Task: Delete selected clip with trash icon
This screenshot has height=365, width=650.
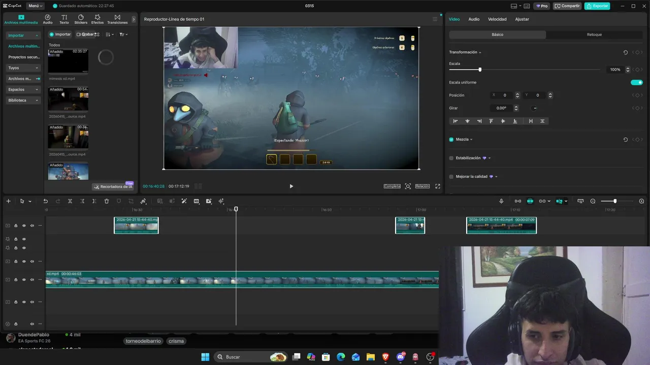Action: (107, 201)
